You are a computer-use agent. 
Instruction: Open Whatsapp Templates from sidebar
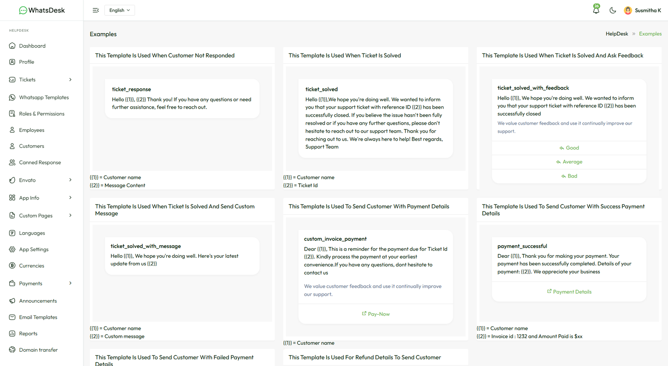point(44,98)
